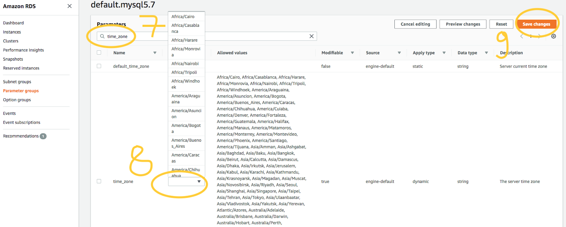Sort by Apply type column arrow
This screenshot has width=566, height=227.
[444, 53]
